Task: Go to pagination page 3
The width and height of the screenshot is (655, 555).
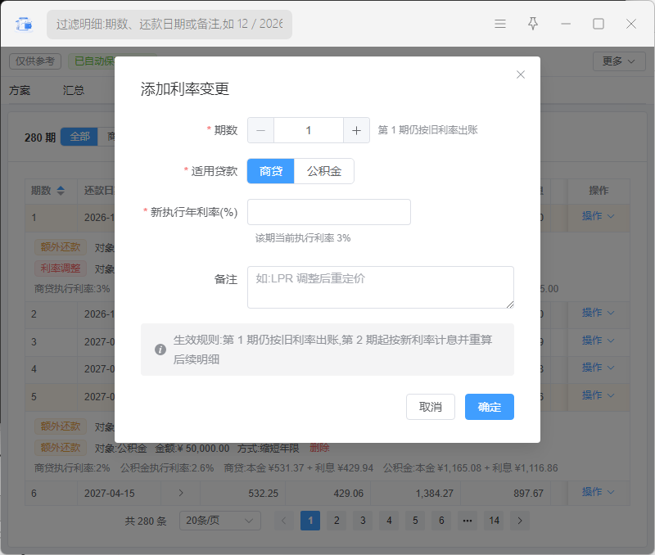Action: coord(363,521)
